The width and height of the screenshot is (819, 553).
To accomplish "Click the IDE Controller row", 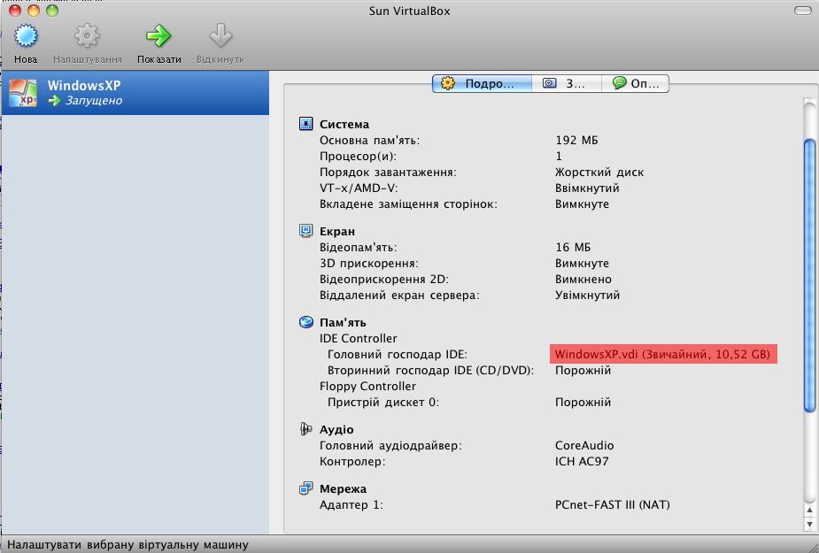I will click(x=359, y=338).
